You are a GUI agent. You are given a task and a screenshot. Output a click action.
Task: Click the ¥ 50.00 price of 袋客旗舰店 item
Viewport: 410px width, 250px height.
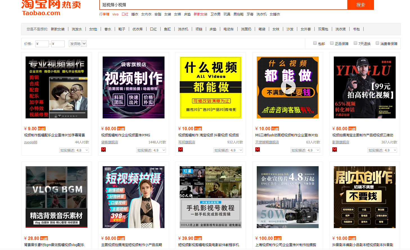(109, 129)
